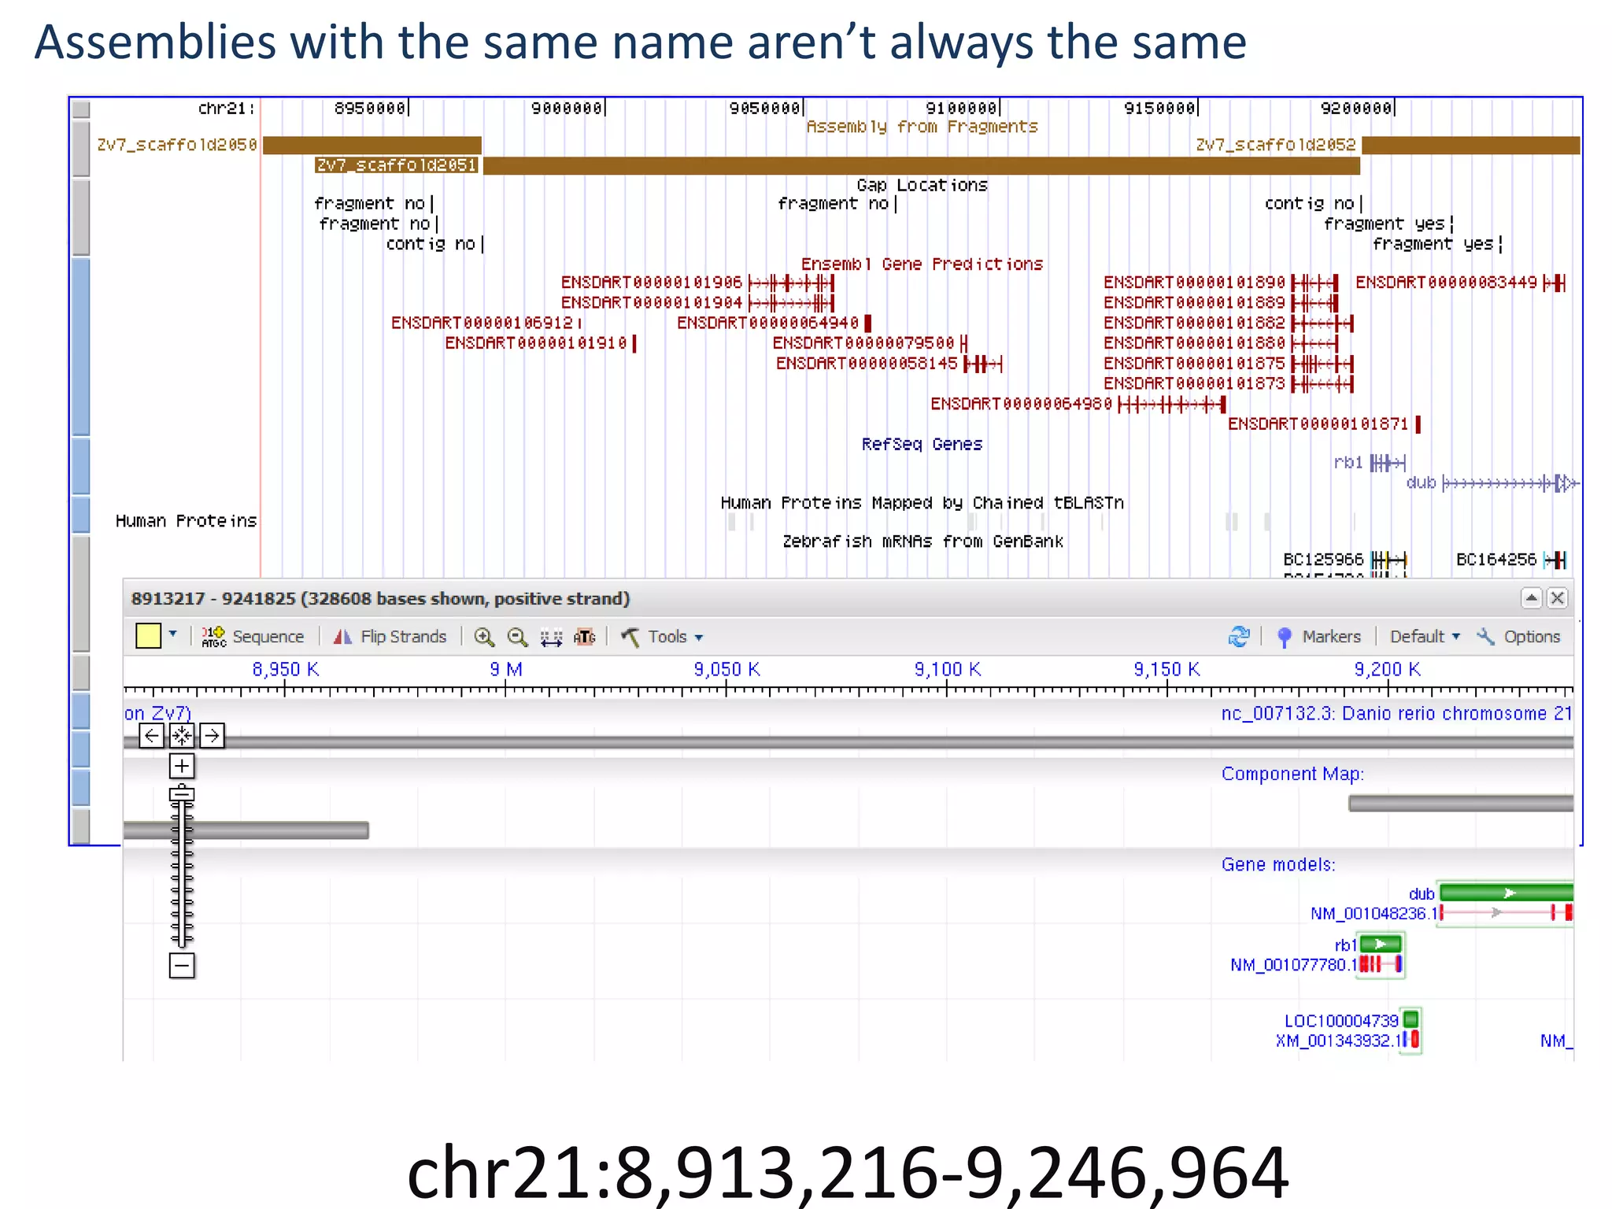
Task: Click Zebrafish mRNAs from GenBank title
Action: coord(922,542)
